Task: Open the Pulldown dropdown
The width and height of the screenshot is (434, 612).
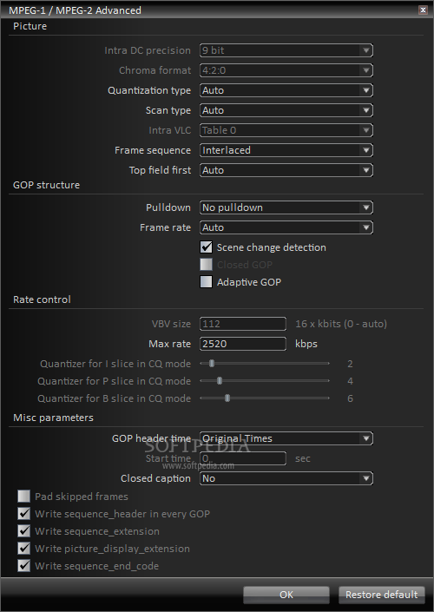Action: point(286,207)
